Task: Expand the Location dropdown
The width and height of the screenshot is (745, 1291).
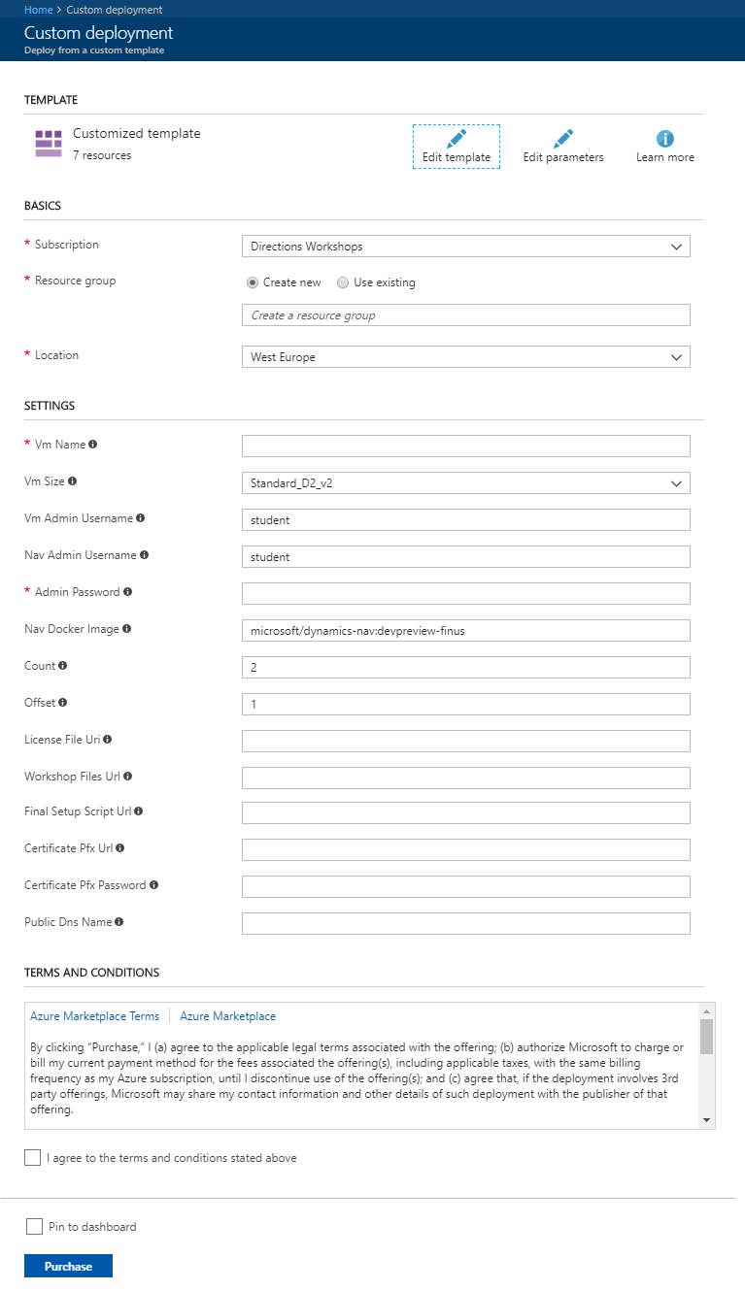Action: pyautogui.click(x=465, y=357)
